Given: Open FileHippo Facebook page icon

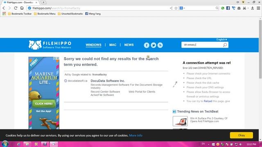Looking at the screenshot, I should (147, 45).
